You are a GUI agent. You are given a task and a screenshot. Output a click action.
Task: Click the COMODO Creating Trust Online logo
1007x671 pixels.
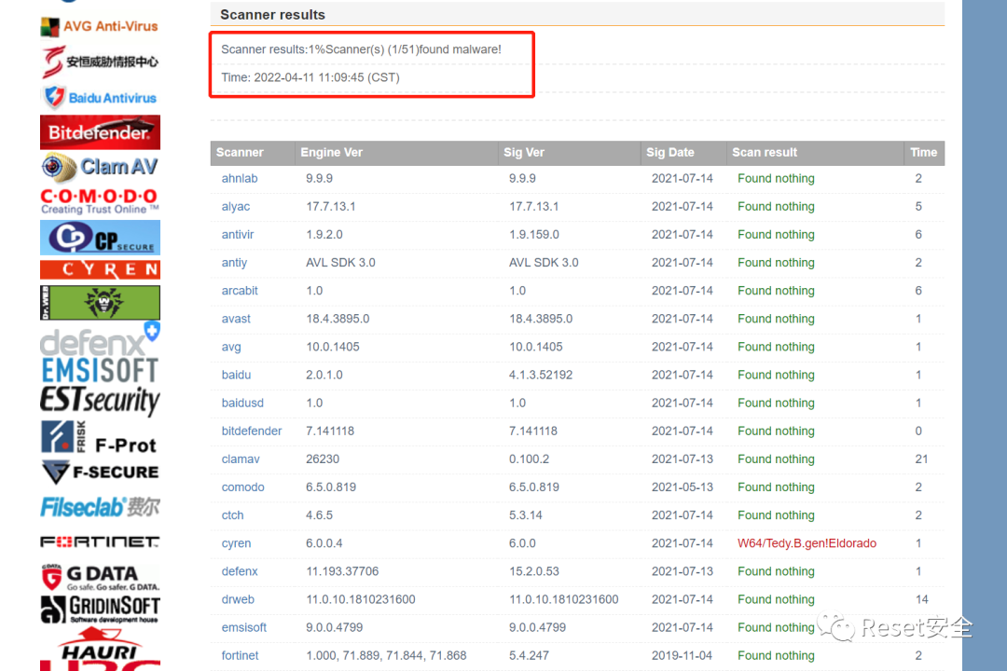100,201
